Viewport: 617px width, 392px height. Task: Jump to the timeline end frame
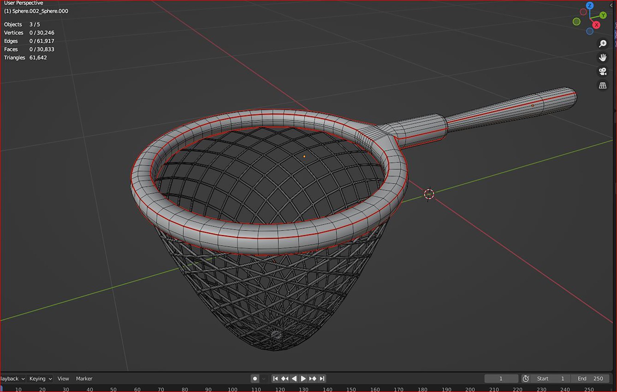(322, 379)
